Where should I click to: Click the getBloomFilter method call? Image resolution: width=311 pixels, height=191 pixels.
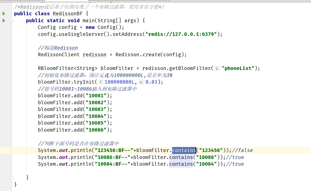point(190,68)
